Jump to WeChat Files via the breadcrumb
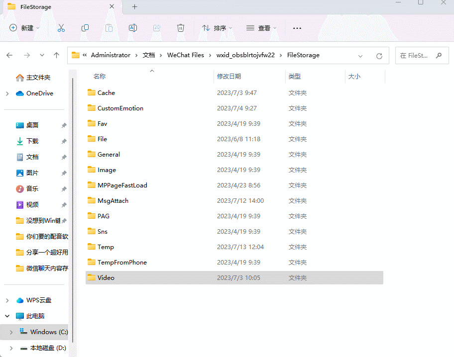This screenshot has width=454, height=357. (186, 55)
